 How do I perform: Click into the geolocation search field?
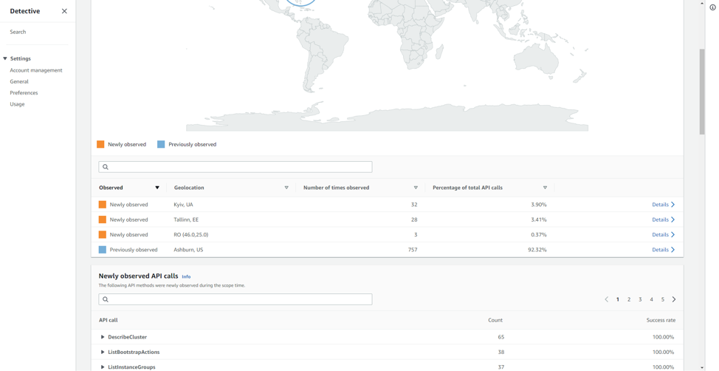tap(235, 167)
